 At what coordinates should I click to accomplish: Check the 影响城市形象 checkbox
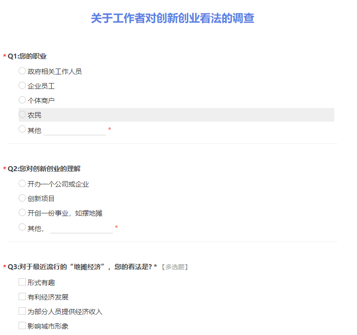click(22, 325)
